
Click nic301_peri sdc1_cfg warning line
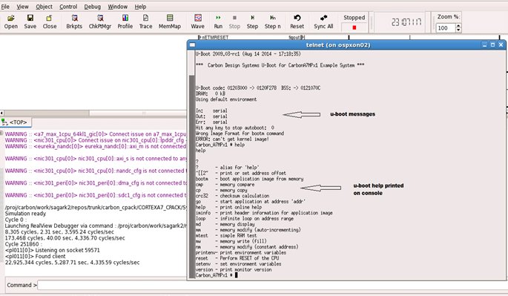click(96, 195)
